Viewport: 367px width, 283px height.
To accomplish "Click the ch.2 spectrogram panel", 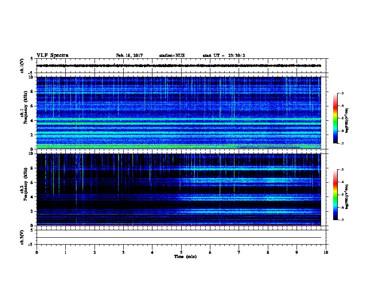I will pos(179,190).
